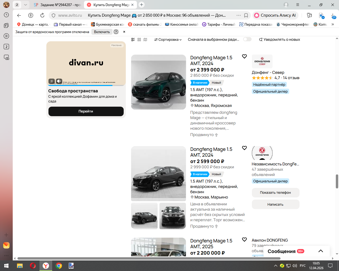Open the Донецк — карта bookmark
The height and width of the screenshot is (271, 339).
[x=33, y=24]
